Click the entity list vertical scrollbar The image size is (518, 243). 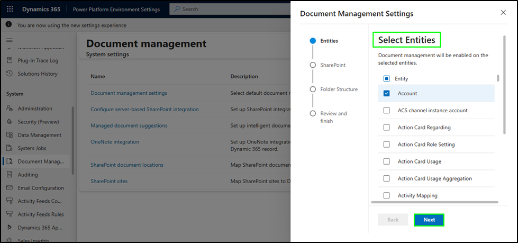tap(498, 78)
